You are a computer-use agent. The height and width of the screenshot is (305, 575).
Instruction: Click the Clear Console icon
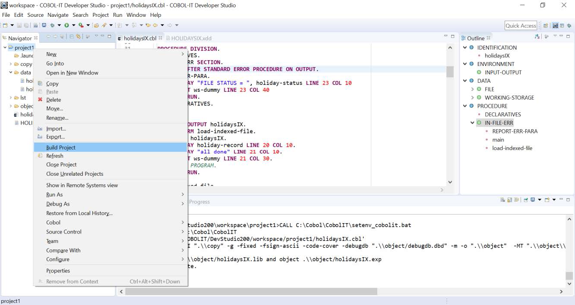coord(503,200)
